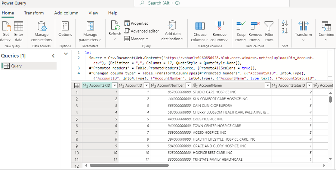
Task: Select the AccountName column header
Action: coord(232,85)
